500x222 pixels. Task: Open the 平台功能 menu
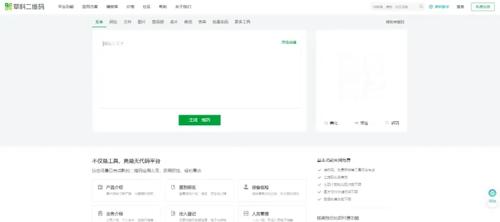[x=65, y=7]
